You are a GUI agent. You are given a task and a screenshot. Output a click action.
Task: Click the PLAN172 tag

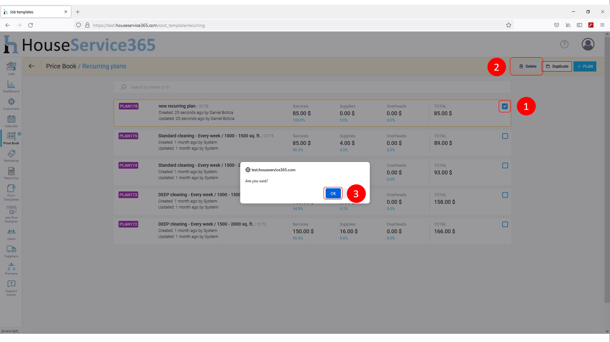point(129,224)
